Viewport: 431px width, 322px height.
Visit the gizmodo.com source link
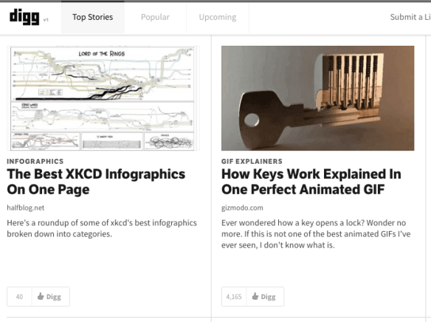click(x=242, y=208)
